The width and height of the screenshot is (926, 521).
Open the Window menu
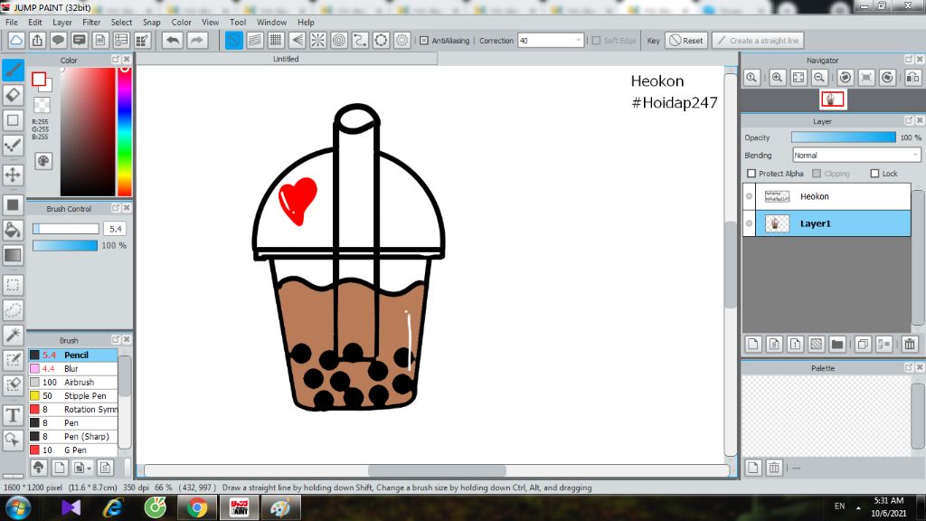pos(271,22)
